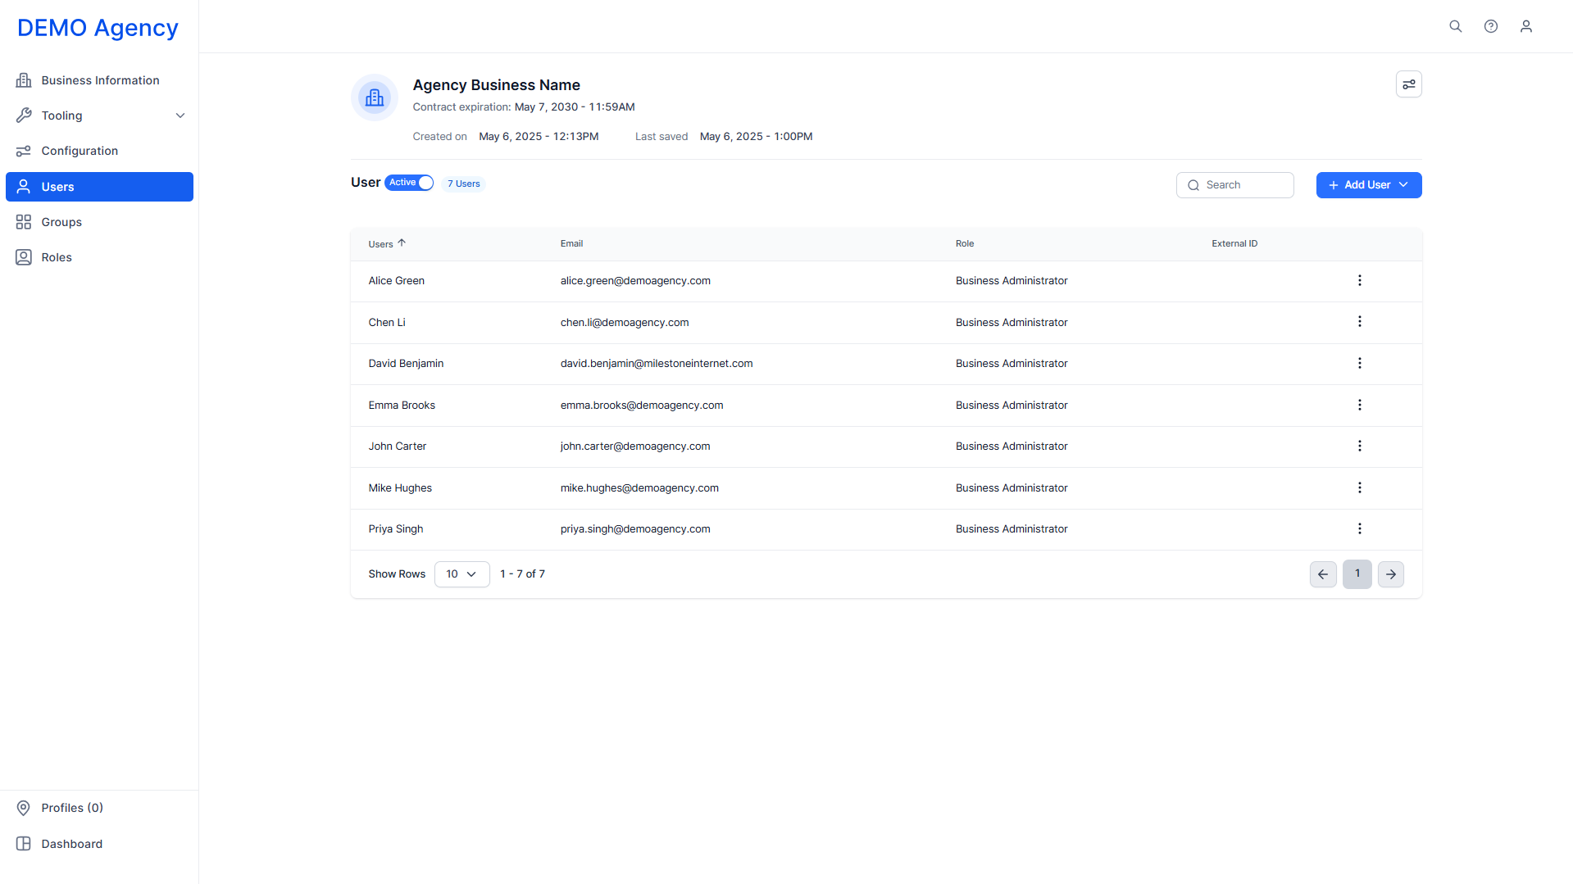Open row actions menu for David Benjamin
Image resolution: width=1573 pixels, height=884 pixels.
[1359, 363]
